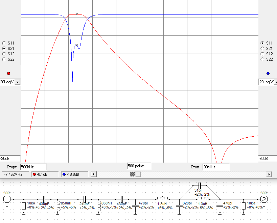The image size is (277, 223).
Task: Click the red trace color dot
Action: 8,73
